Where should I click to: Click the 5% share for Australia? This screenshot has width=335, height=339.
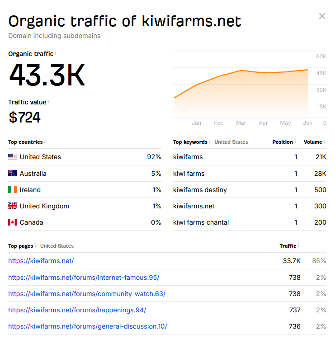tap(156, 174)
